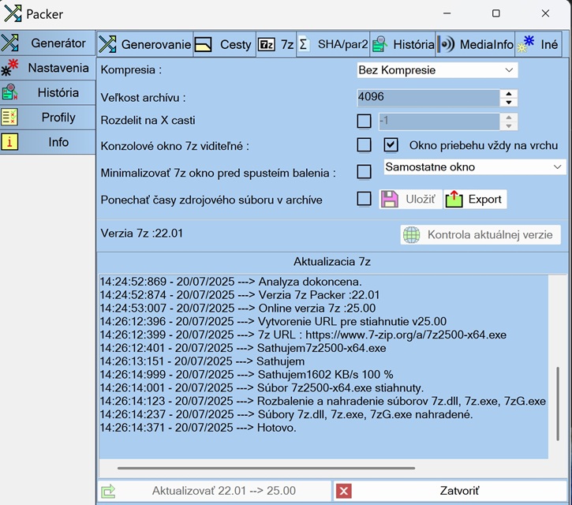The width and height of the screenshot is (572, 505).
Task: Click the log line 'Hotovo.'
Action: tap(199, 428)
